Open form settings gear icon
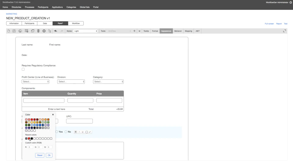Screen dimensions: 293x165 (x=44, y=31)
